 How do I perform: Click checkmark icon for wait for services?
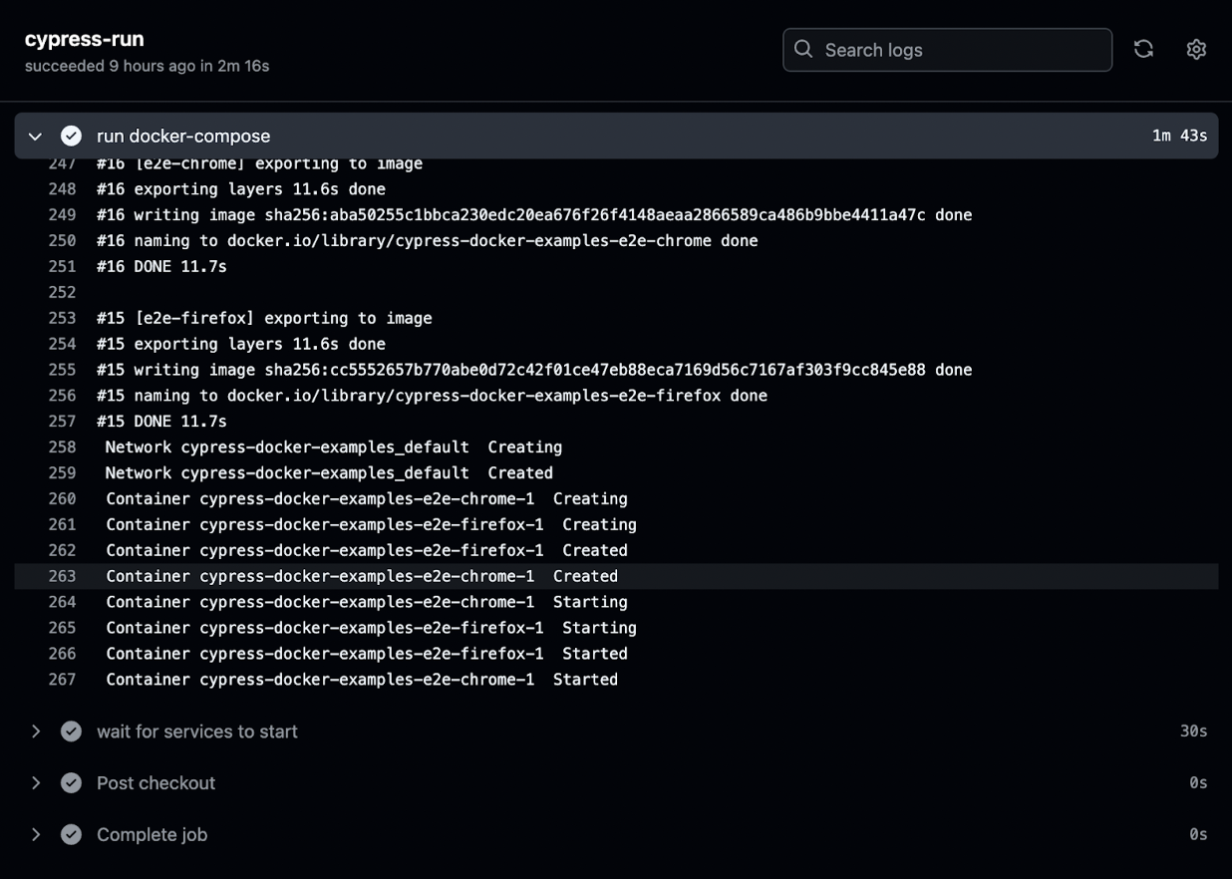[71, 732]
